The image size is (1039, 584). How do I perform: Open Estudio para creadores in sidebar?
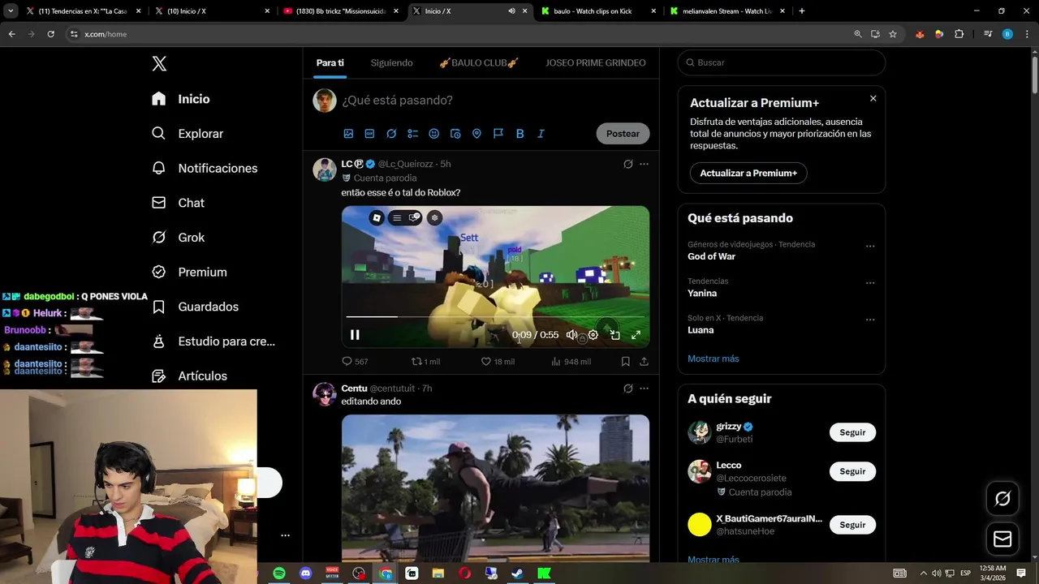point(213,341)
